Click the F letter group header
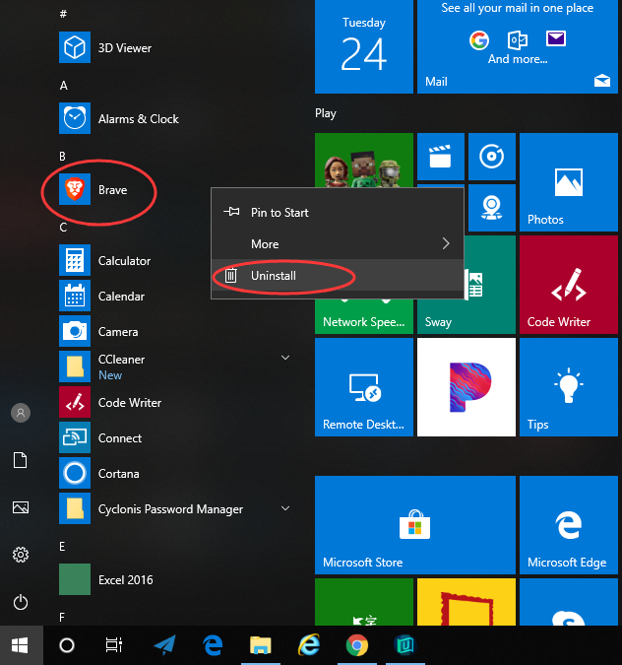 [x=62, y=617]
